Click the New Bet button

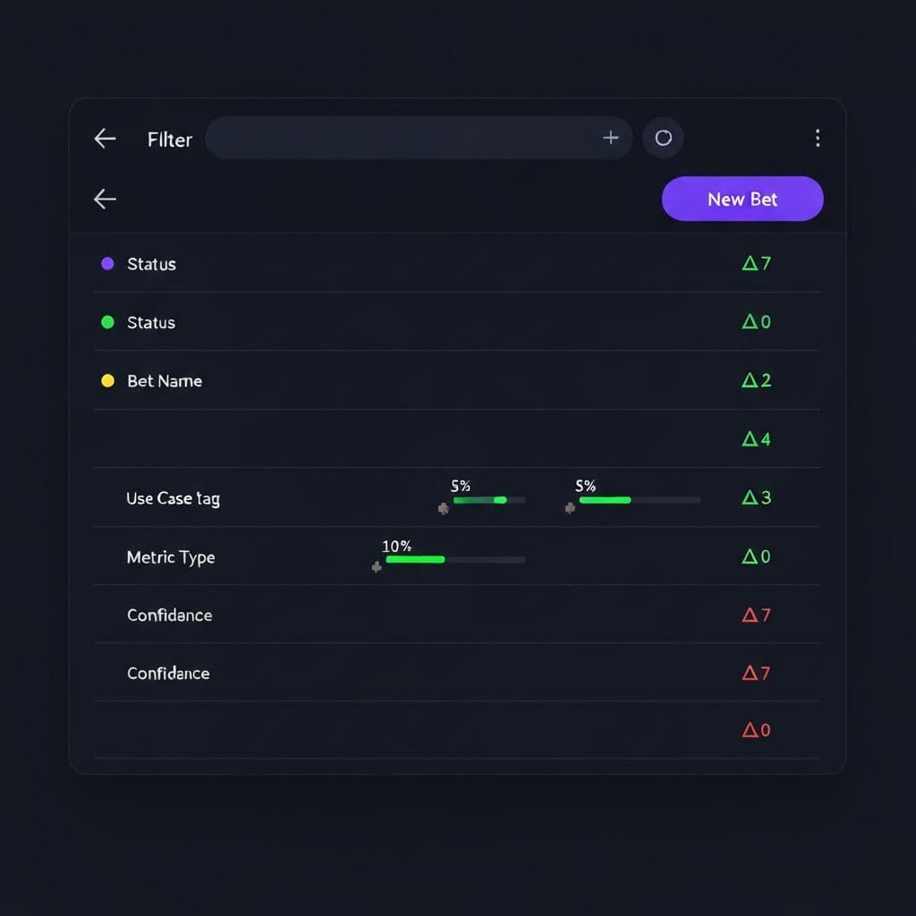tap(742, 199)
